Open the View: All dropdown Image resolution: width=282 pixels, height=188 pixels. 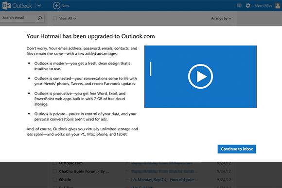coord(68,18)
